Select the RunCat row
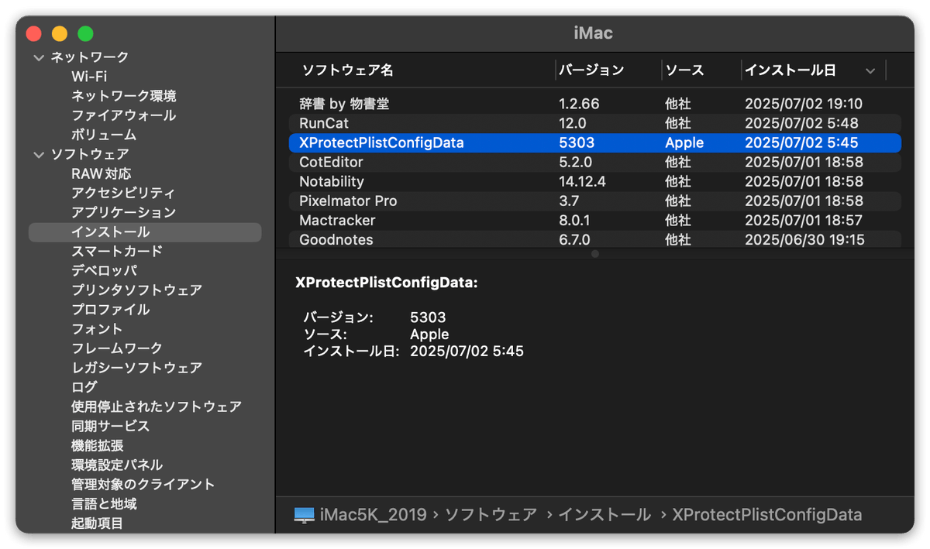Screen dimensions: 930x549 click(x=594, y=123)
